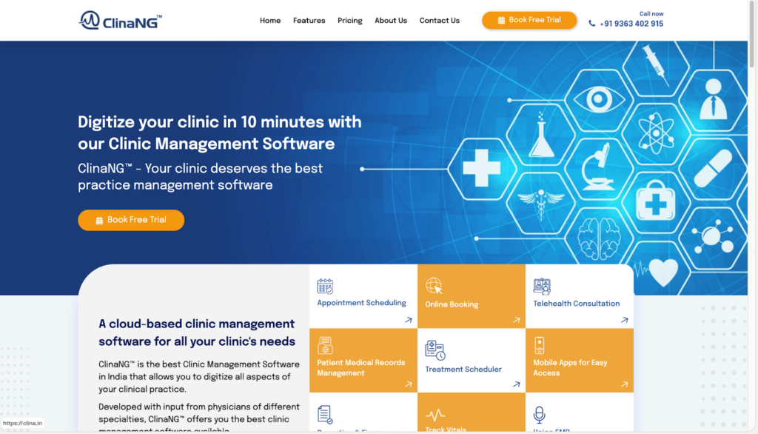Click the arrow on Treatment Scheduler tile
The height and width of the screenshot is (434, 758).
click(x=517, y=384)
